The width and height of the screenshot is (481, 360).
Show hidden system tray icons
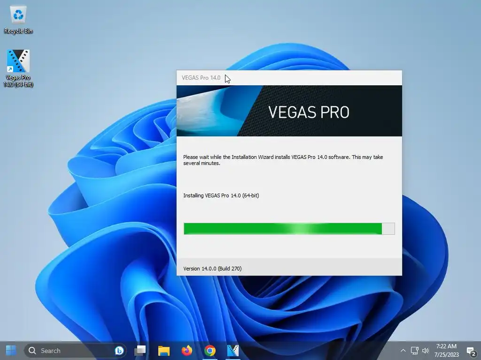(x=403, y=351)
